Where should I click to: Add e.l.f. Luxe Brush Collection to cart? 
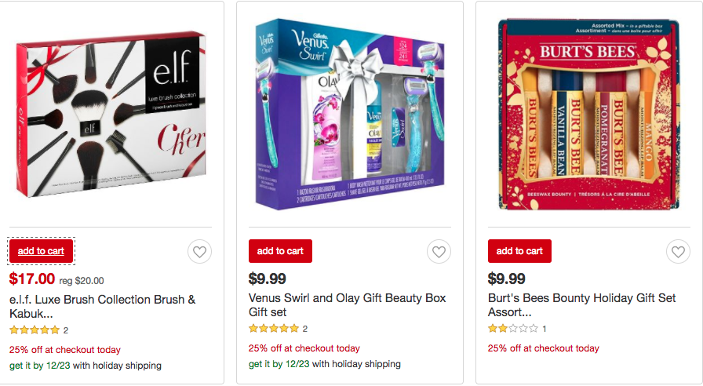tap(41, 251)
